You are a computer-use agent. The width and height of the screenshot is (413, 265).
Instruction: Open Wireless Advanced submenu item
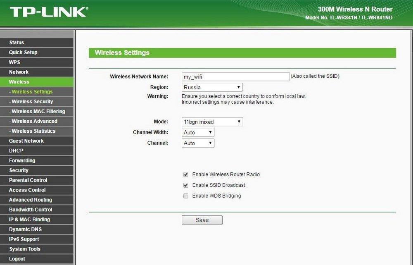coord(37,121)
